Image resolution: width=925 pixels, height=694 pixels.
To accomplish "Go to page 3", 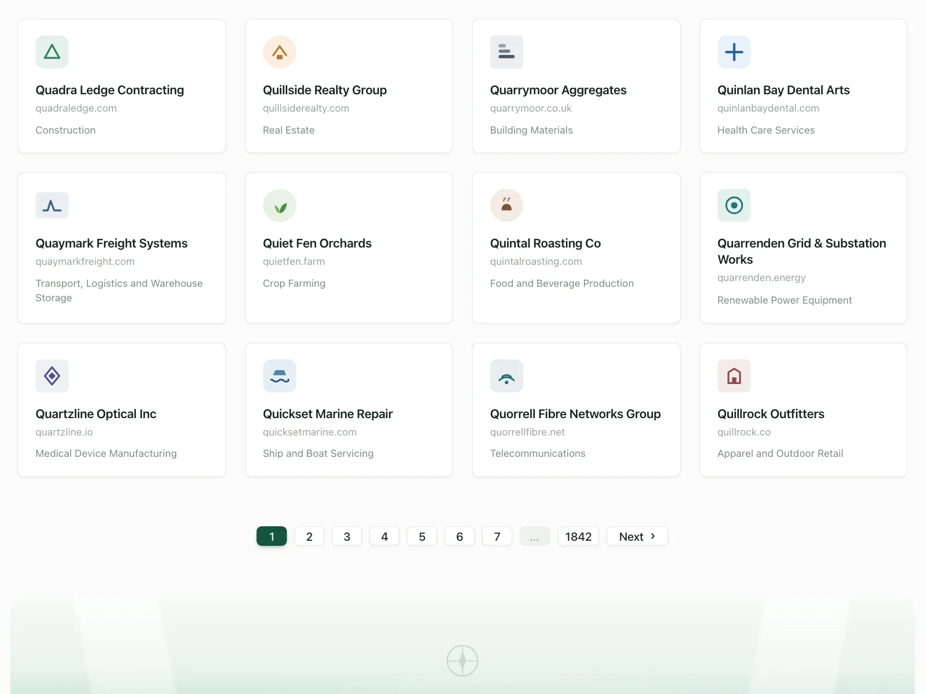I will click(x=347, y=536).
